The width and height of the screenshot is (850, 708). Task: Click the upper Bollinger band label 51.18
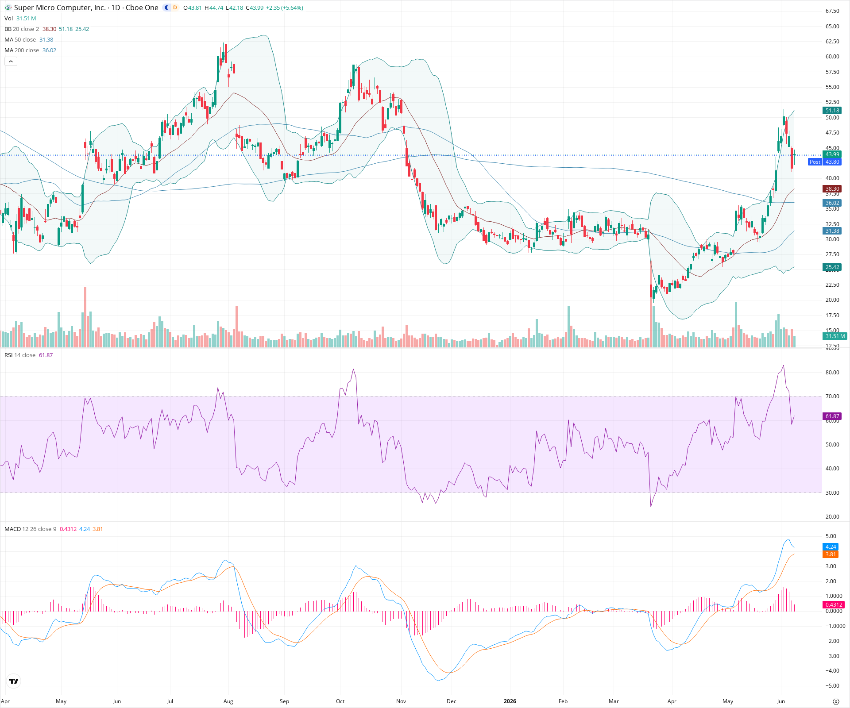pos(832,111)
